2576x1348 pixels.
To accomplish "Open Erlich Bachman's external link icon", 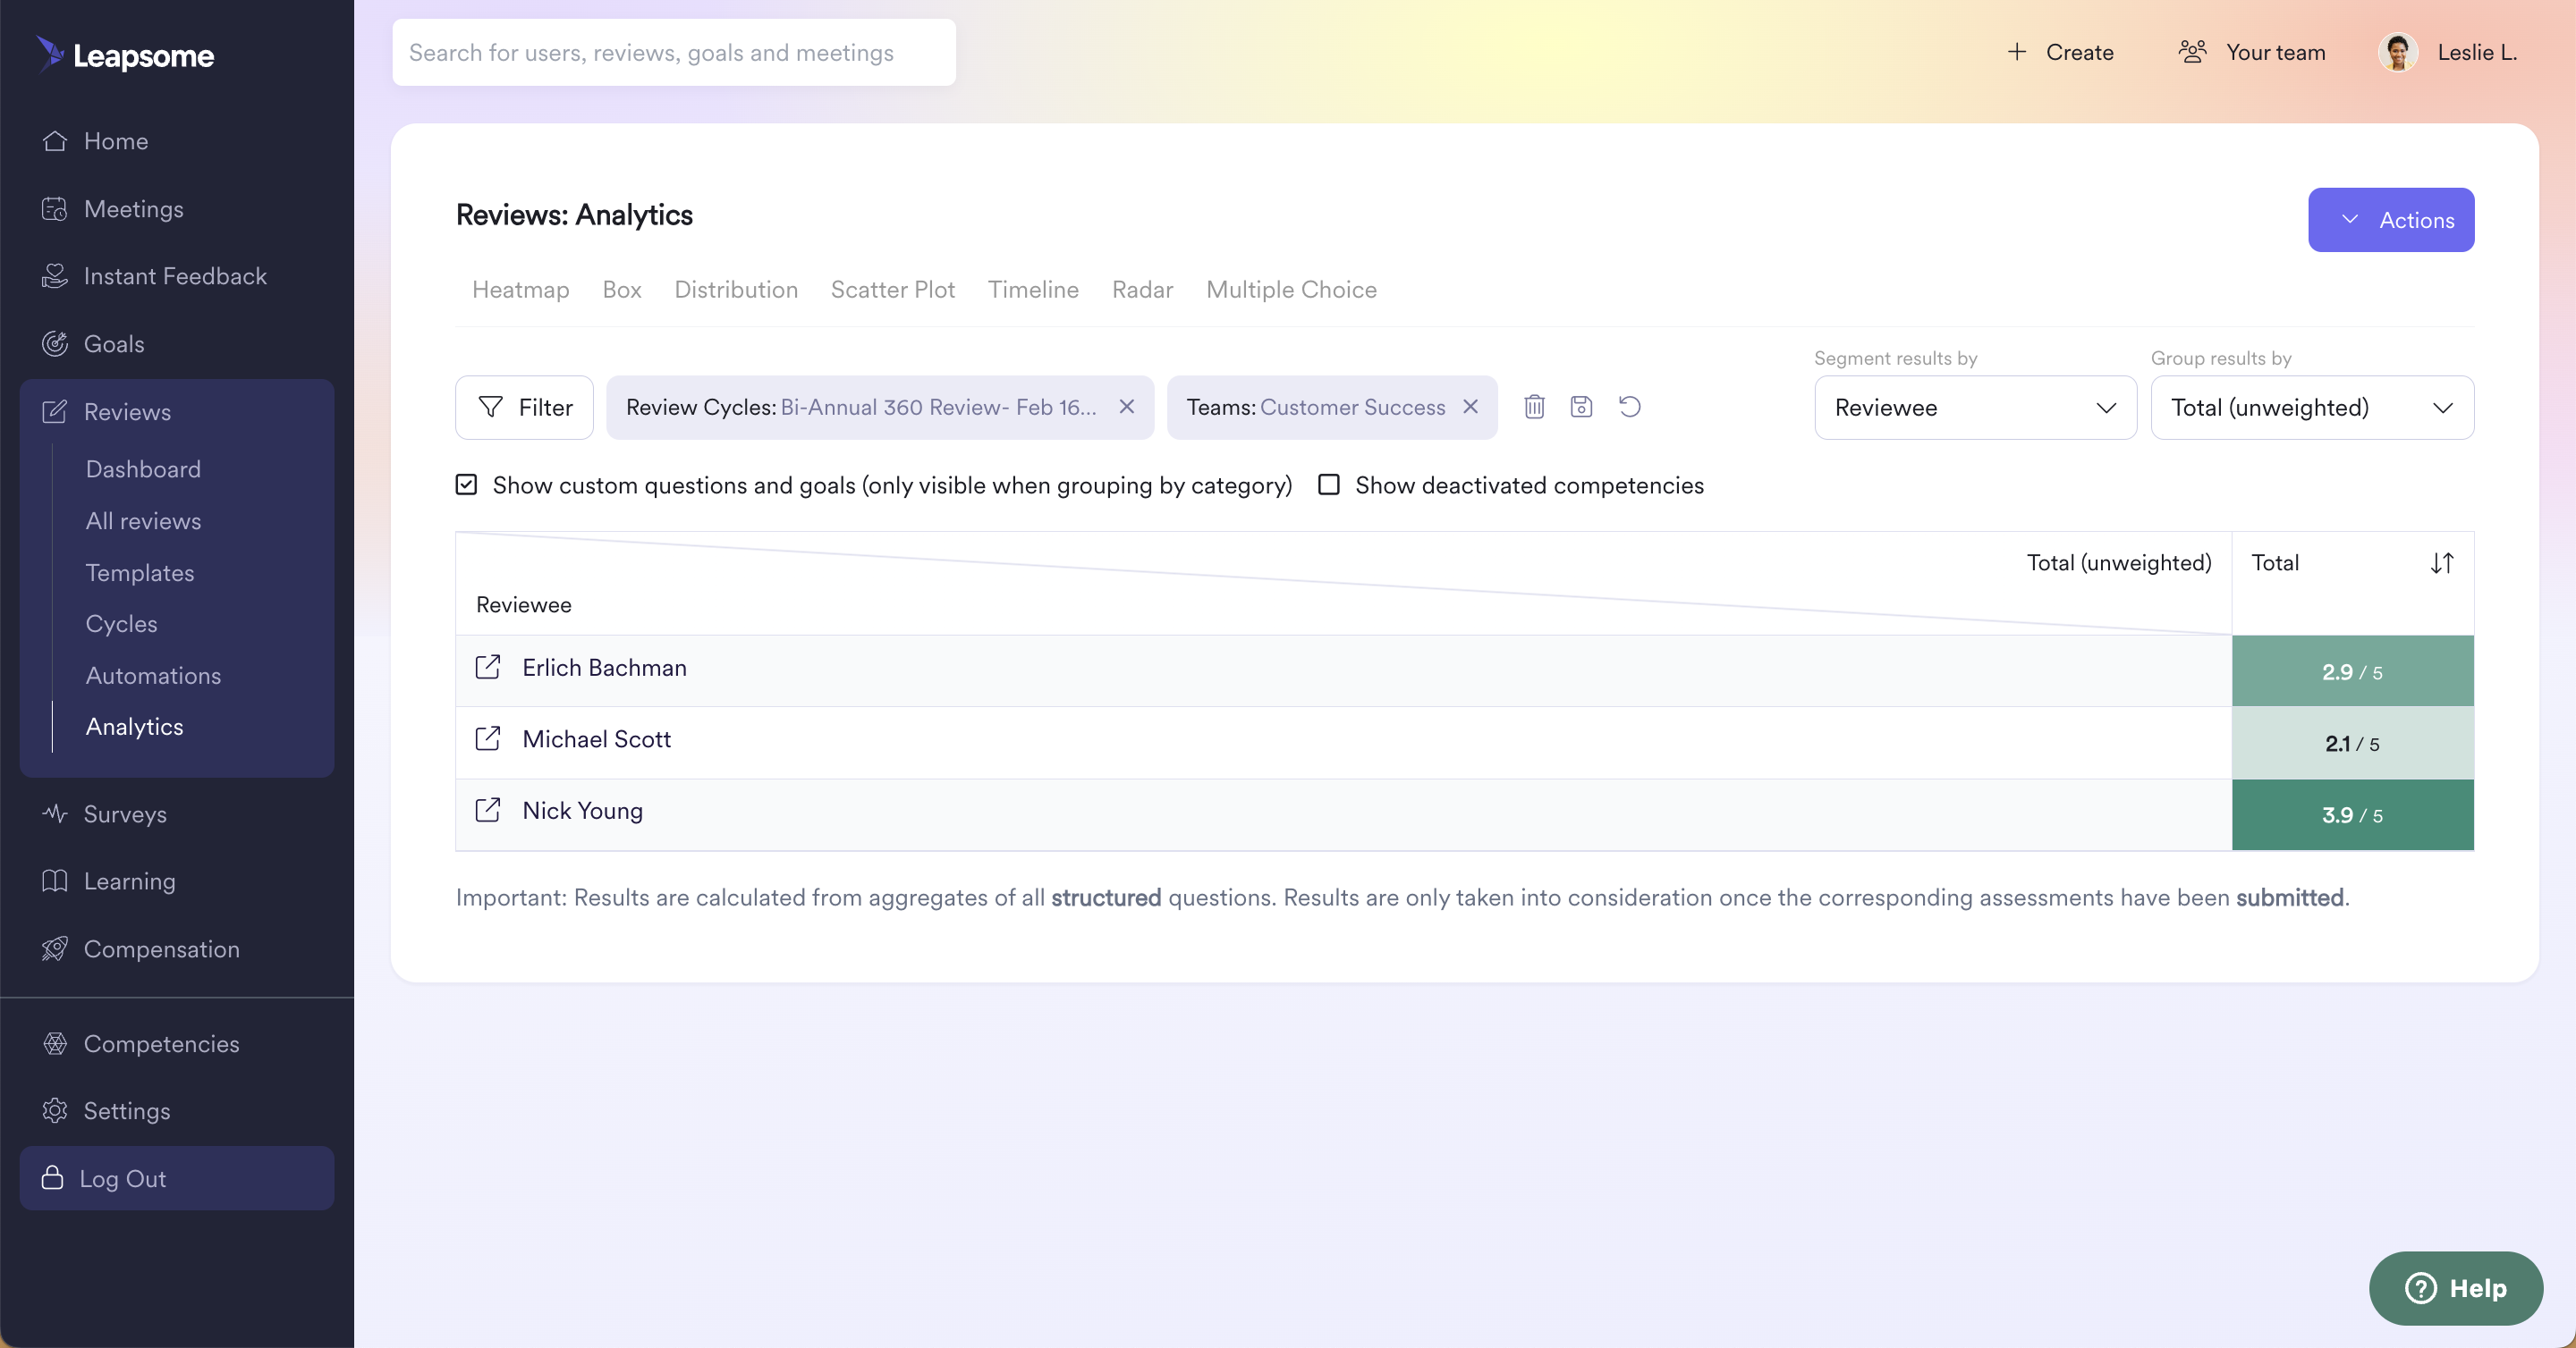I will coord(488,668).
